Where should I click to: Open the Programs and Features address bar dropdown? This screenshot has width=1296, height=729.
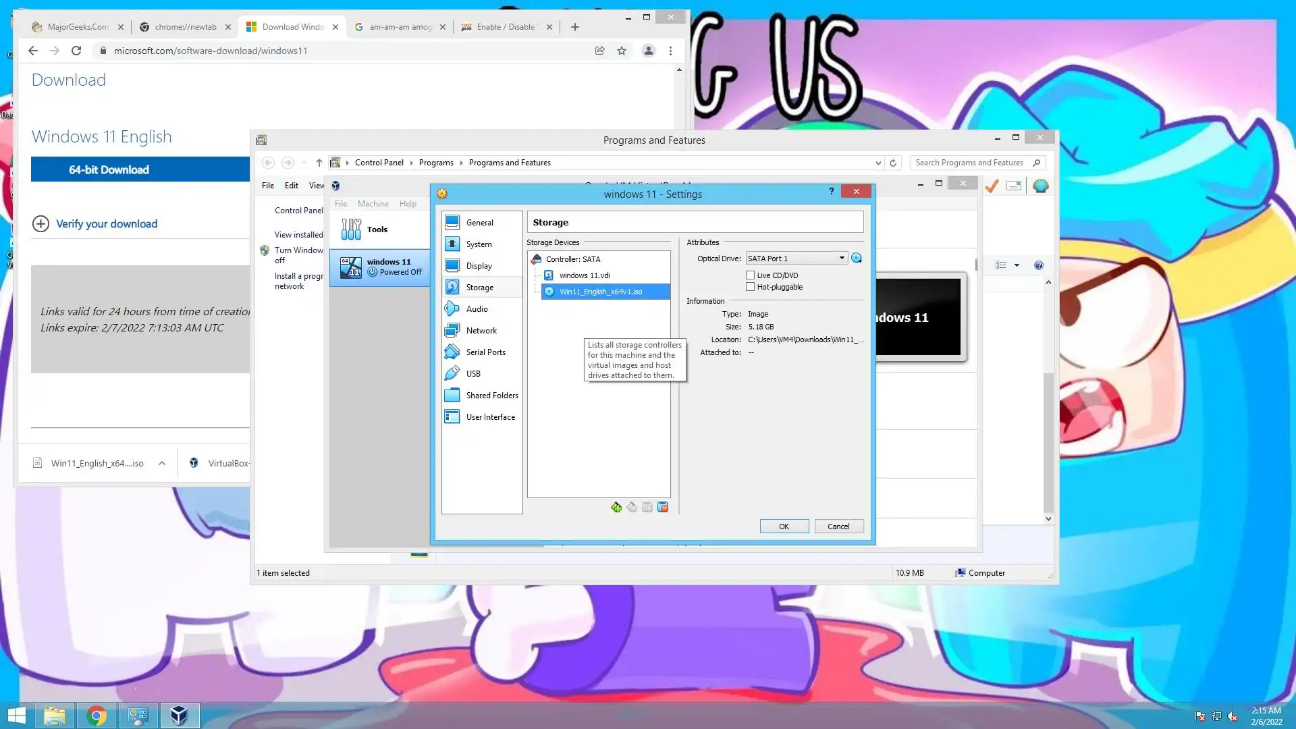[x=878, y=163]
